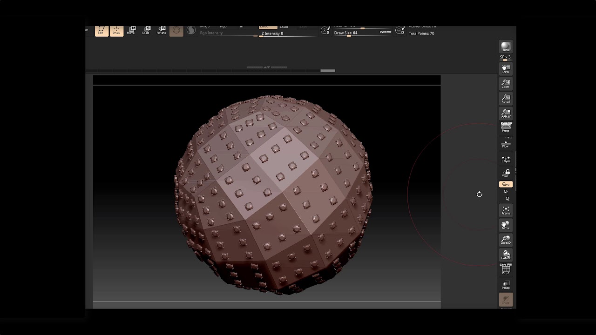
Task: Click the Scroll canvas icon
Action: tap(506, 69)
